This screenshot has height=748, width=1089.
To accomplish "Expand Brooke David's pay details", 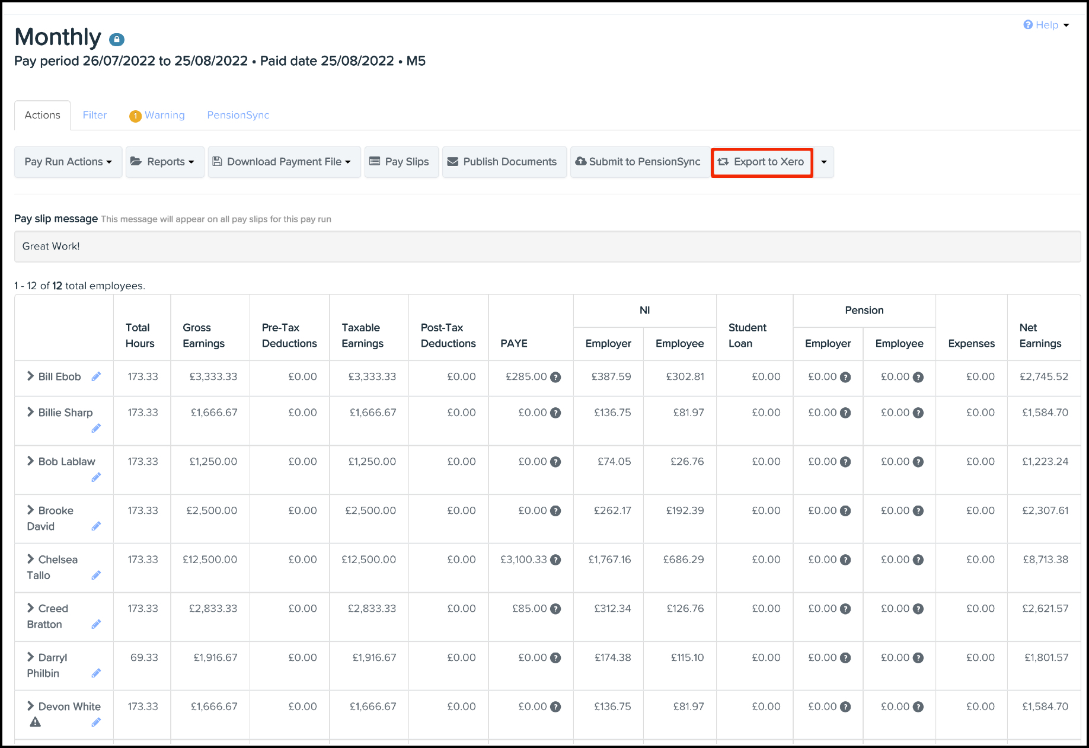I will click(x=31, y=510).
